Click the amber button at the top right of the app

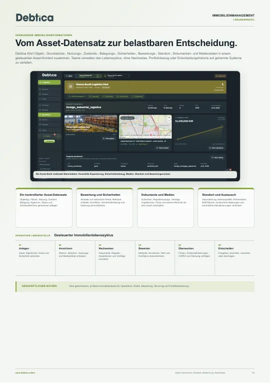tap(220, 76)
